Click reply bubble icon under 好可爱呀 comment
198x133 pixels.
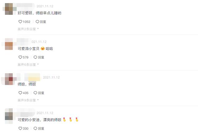click(x=37, y=22)
